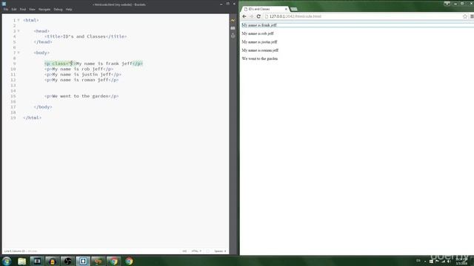Open the View menu in Brackets
Image resolution: width=474 pixels, height=266 pixels.
click(32, 10)
